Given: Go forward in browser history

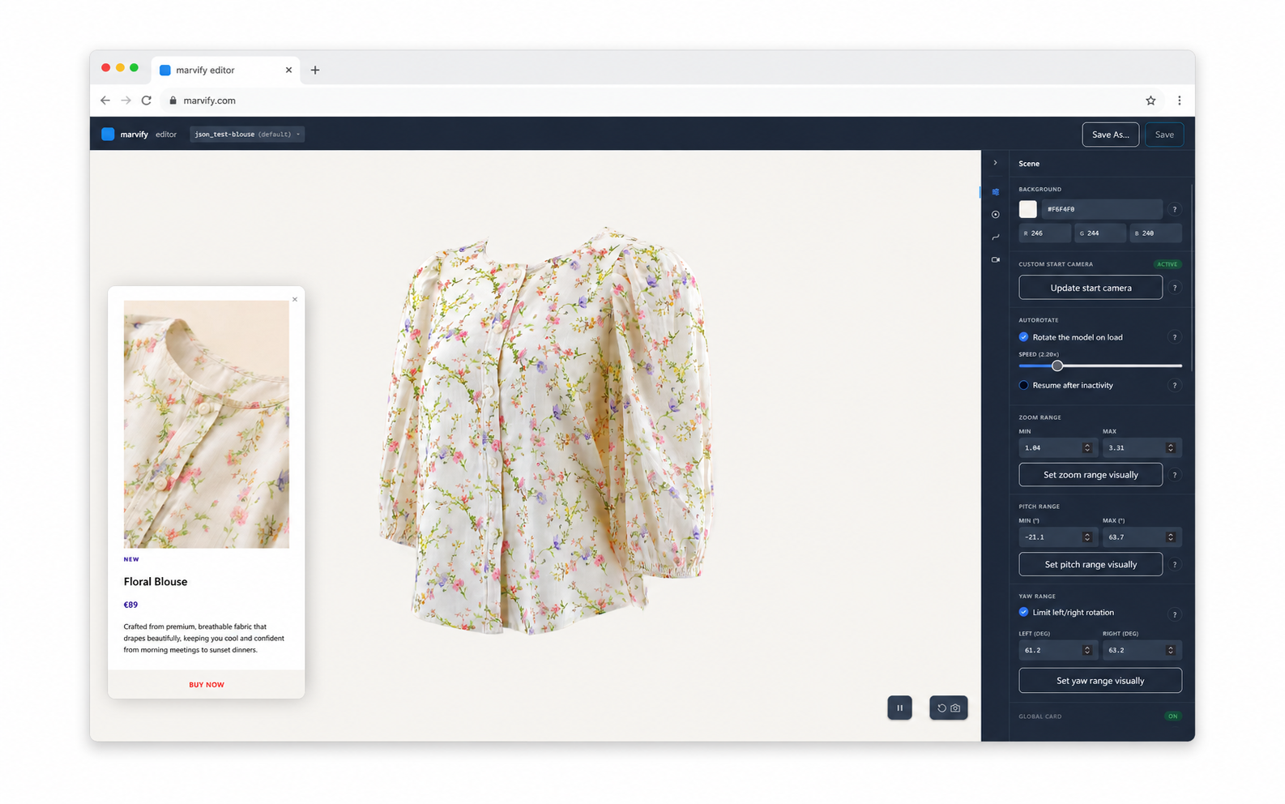Looking at the screenshot, I should pos(126,100).
